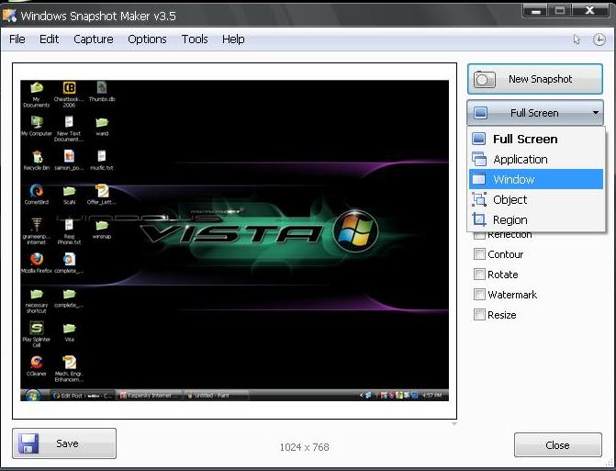616x471 pixels.
Task: Click the Save button
Action: (64, 443)
